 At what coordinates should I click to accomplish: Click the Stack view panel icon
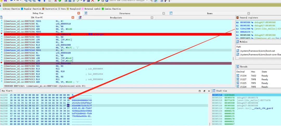coord(214,91)
